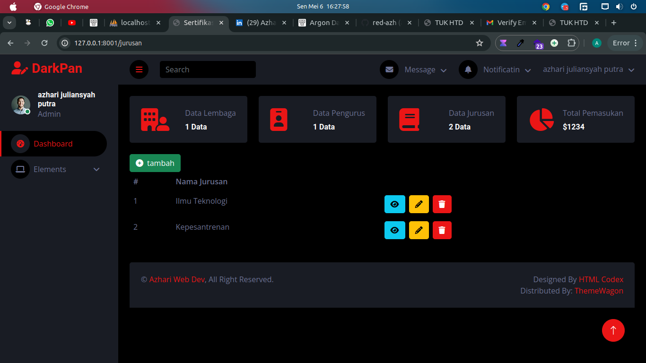Screen dimensions: 646x363
Task: Open Dashboard in the sidebar
Action: (53, 144)
